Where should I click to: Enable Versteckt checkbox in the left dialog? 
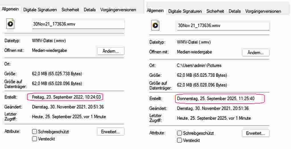[34, 139]
